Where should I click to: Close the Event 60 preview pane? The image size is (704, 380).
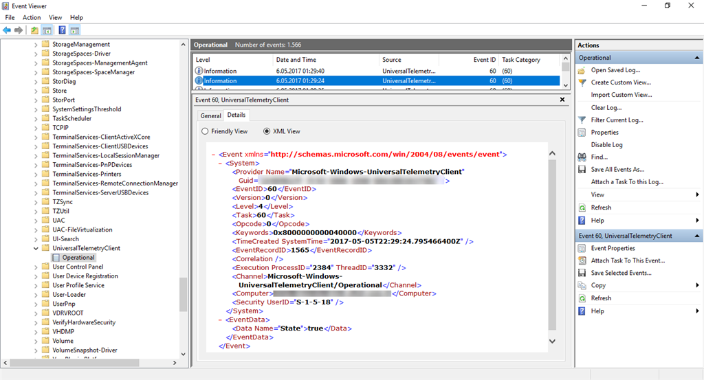click(562, 100)
